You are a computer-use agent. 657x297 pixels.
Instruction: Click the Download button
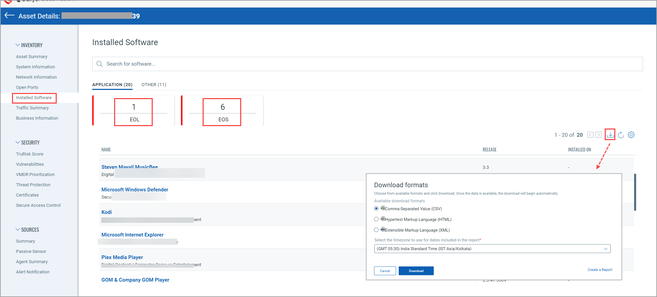416,271
